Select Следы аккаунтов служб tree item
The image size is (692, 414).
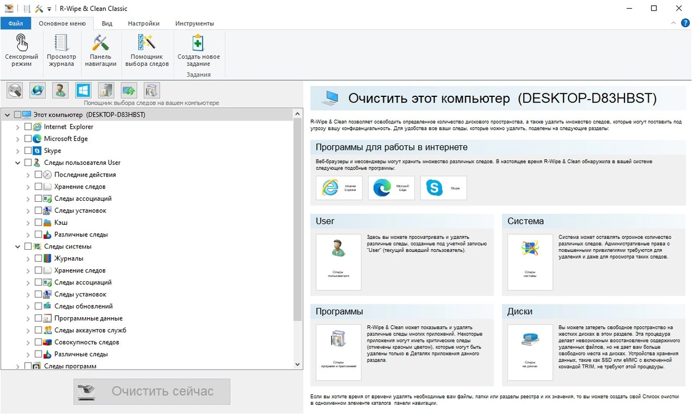tap(90, 330)
